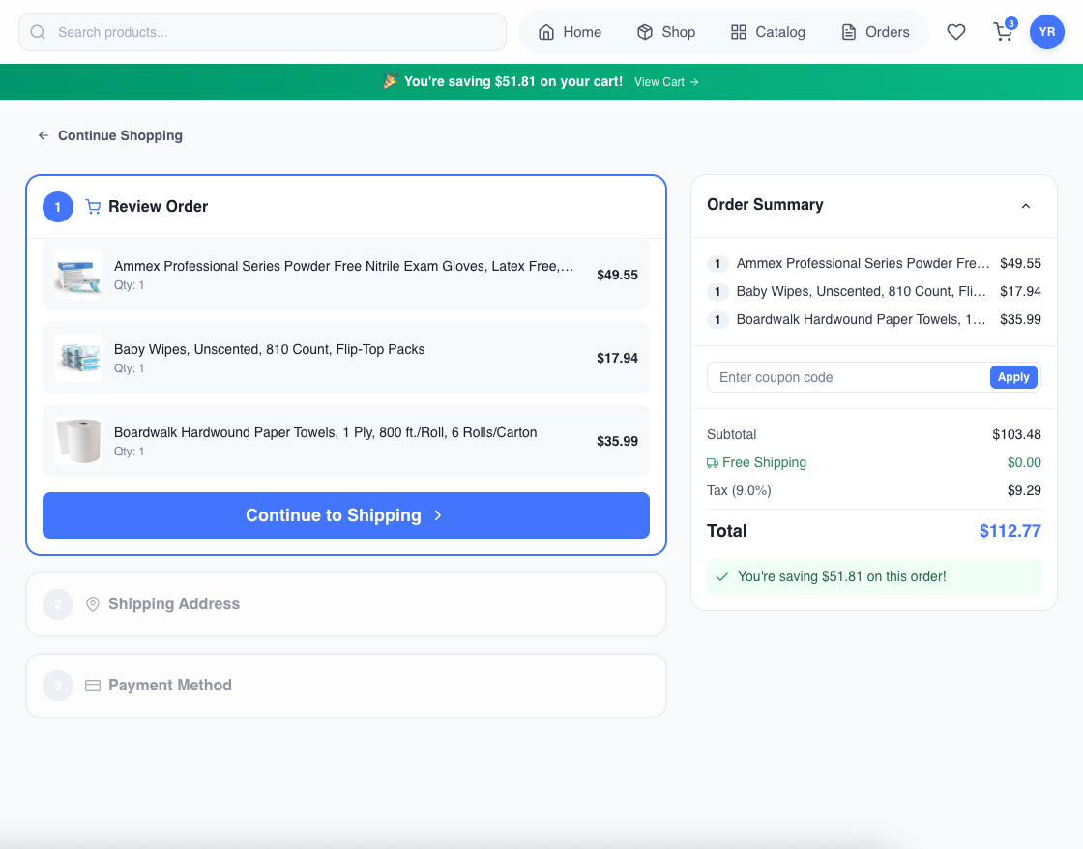Click the Baby Wipes product thumbnail
1083x849 pixels.
77,358
